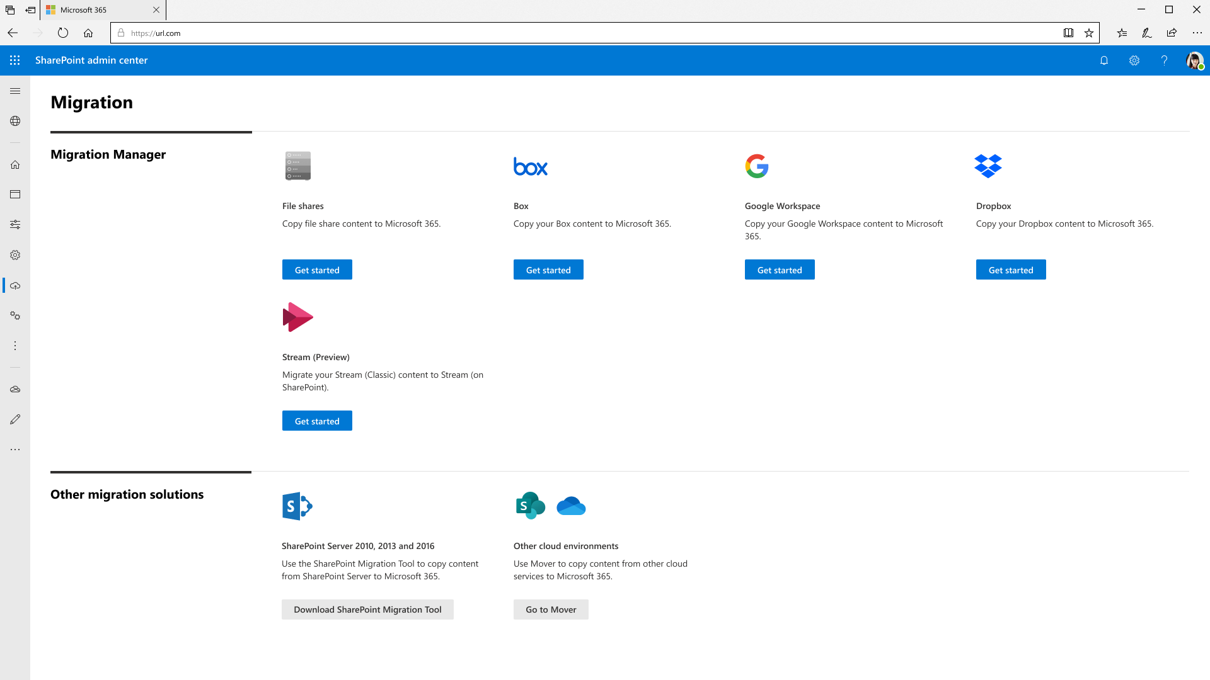Click the Box logo icon
This screenshot has width=1210, height=680.
(531, 167)
